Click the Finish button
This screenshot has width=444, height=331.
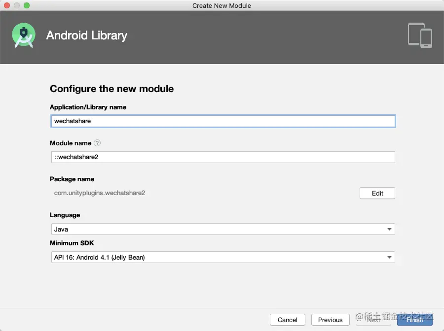[414, 320]
